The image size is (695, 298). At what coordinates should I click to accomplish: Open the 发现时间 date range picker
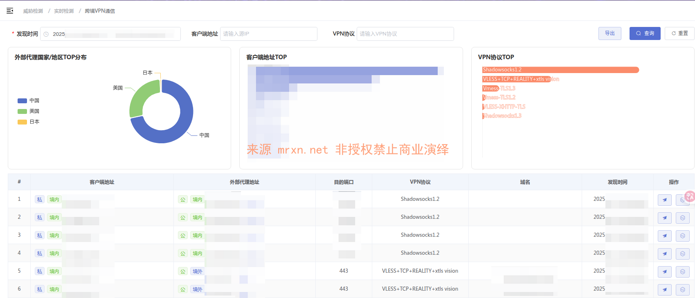(x=110, y=34)
